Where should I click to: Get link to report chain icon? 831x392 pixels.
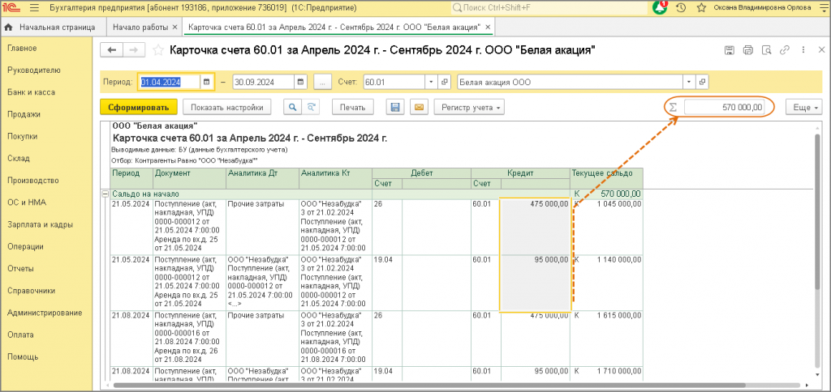(785, 50)
